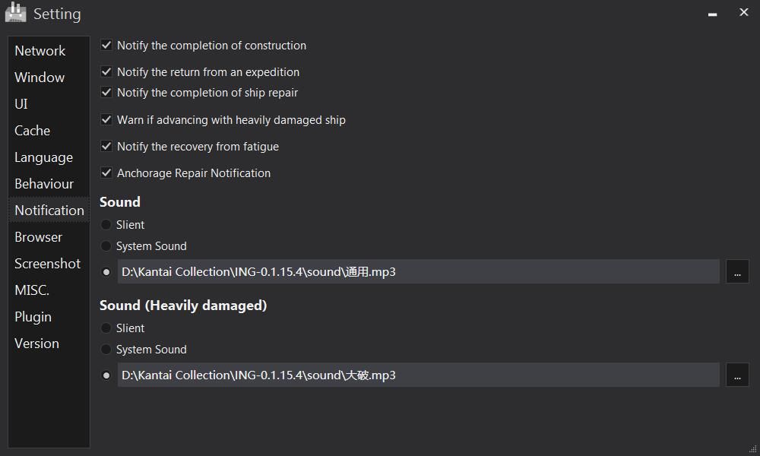
Task: Click the app icon beside Setting title
Action: [15, 13]
